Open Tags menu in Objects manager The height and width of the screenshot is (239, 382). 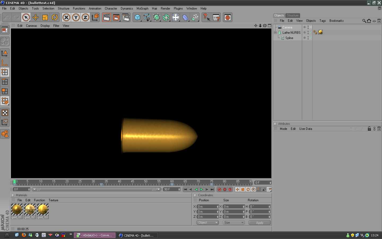(323, 21)
